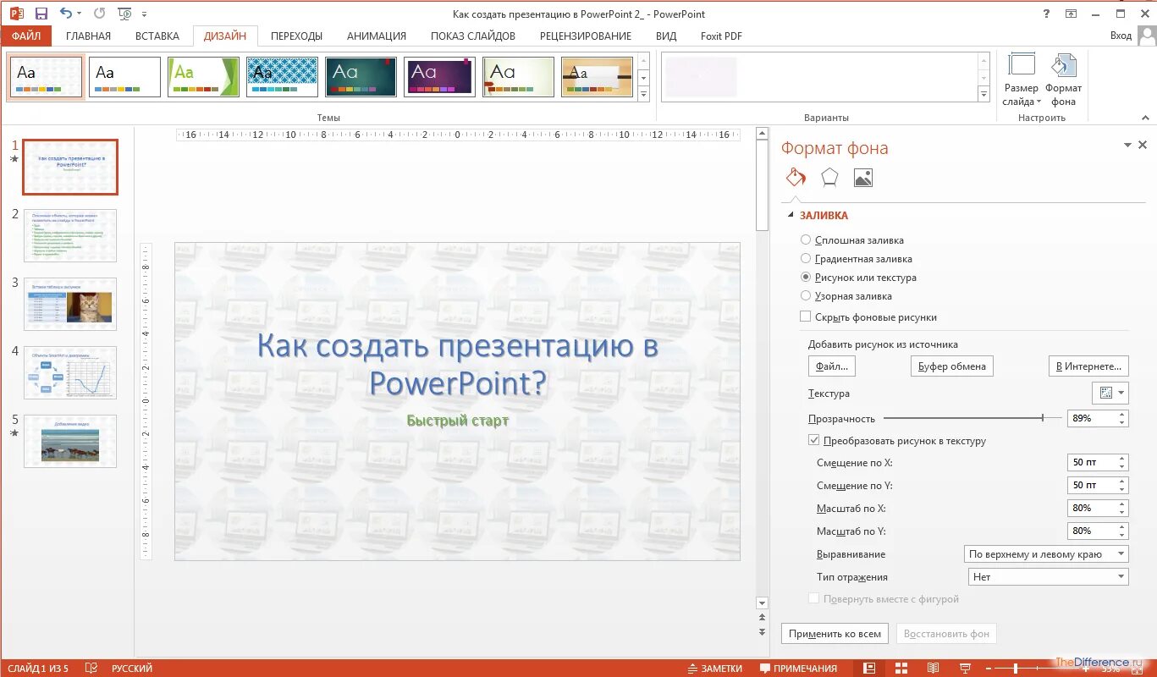The image size is (1157, 677).
Task: Click the В Интернете... button
Action: [x=1088, y=366]
